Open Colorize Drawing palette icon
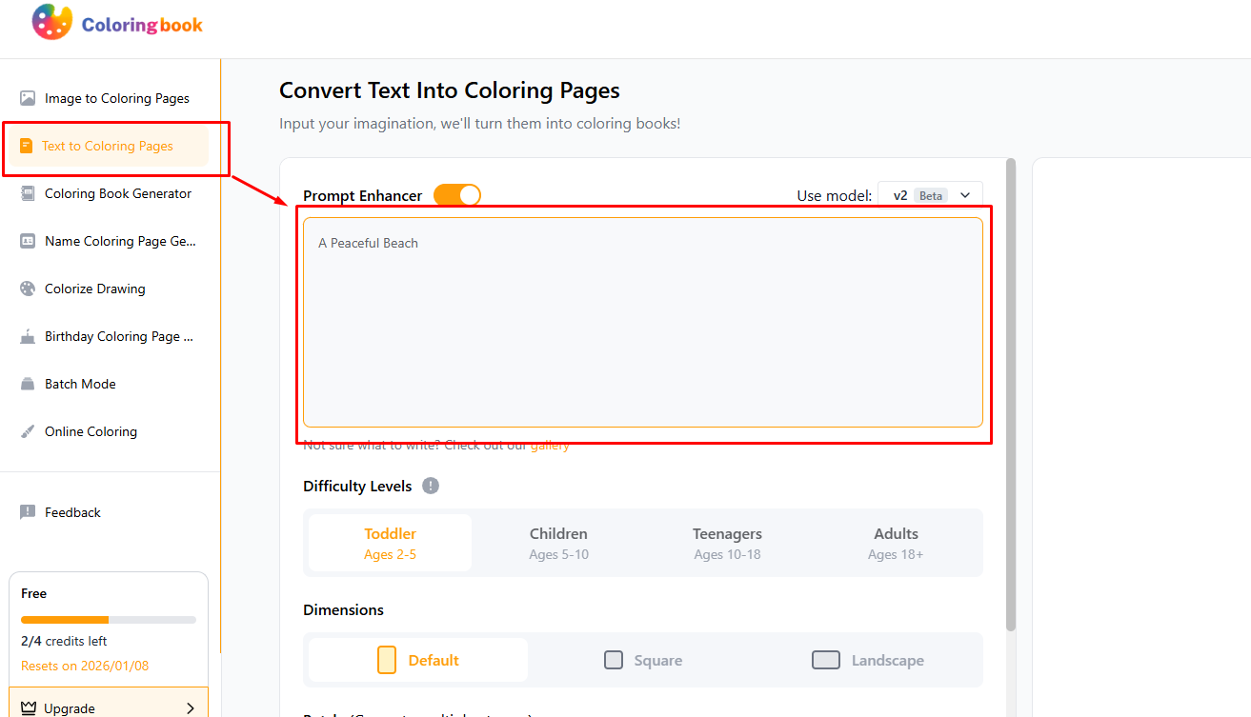Screen dimensions: 1251x717 pyautogui.click(x=28, y=289)
